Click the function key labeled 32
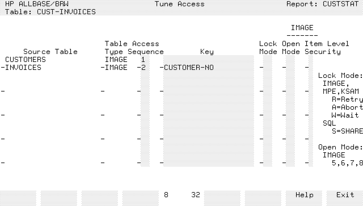The height and width of the screenshot is (206, 363). coord(195,195)
